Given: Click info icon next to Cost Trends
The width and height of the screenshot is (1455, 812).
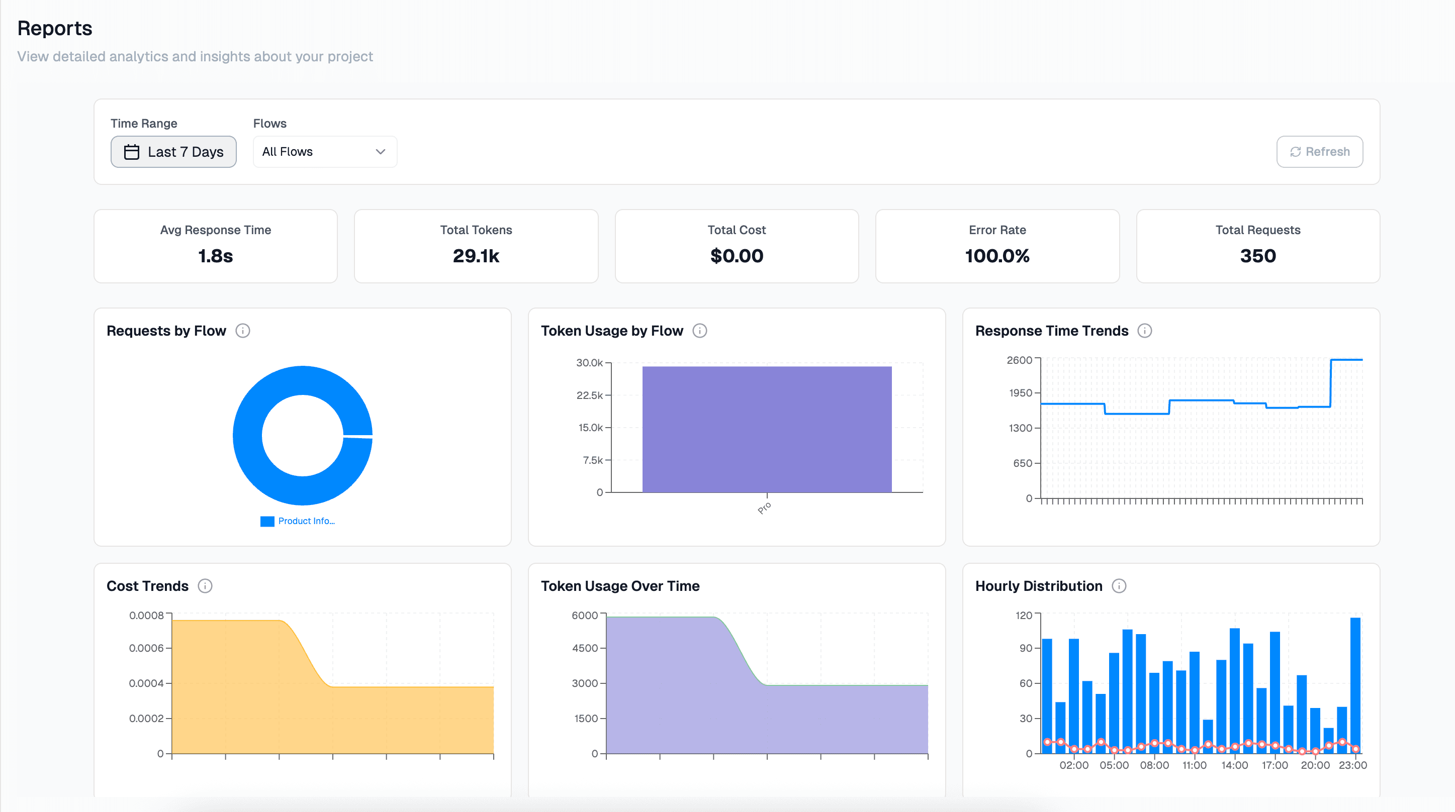Looking at the screenshot, I should [x=205, y=586].
